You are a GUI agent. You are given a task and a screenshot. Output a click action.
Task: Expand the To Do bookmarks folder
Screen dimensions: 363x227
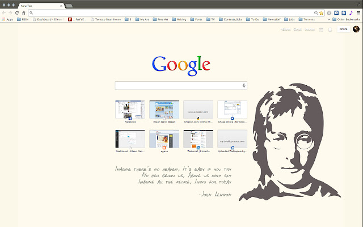pyautogui.click(x=252, y=19)
